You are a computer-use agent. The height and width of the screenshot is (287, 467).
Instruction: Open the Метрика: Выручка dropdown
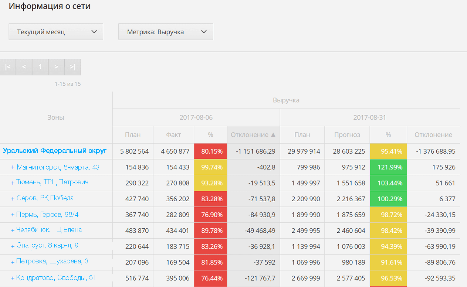[166, 32]
